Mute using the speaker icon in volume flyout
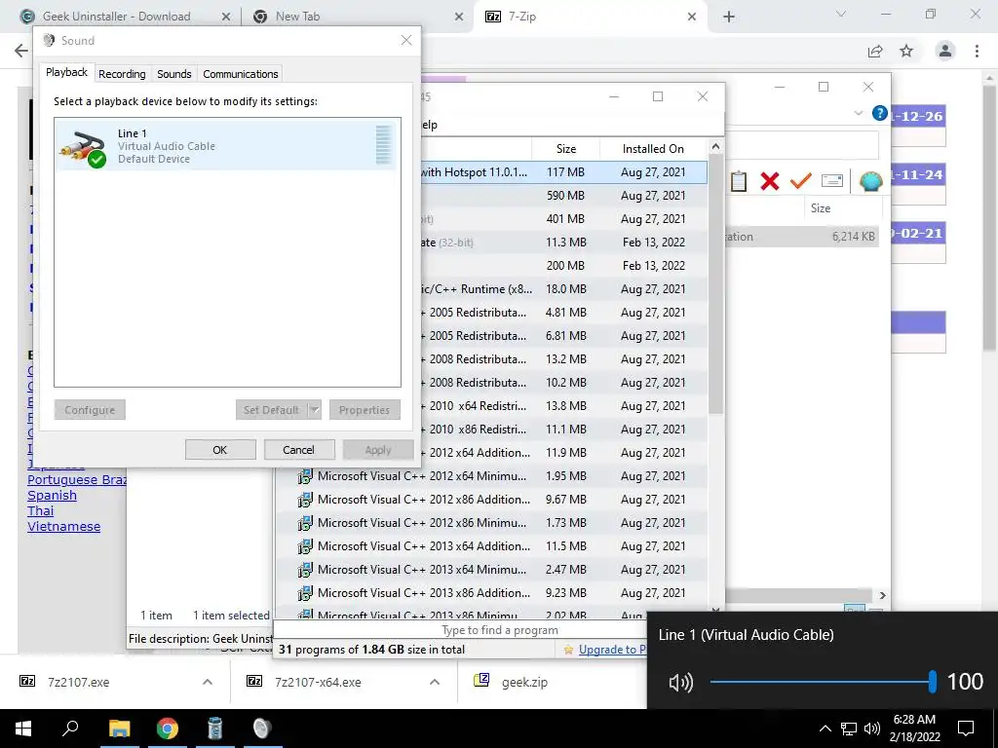 pos(680,683)
